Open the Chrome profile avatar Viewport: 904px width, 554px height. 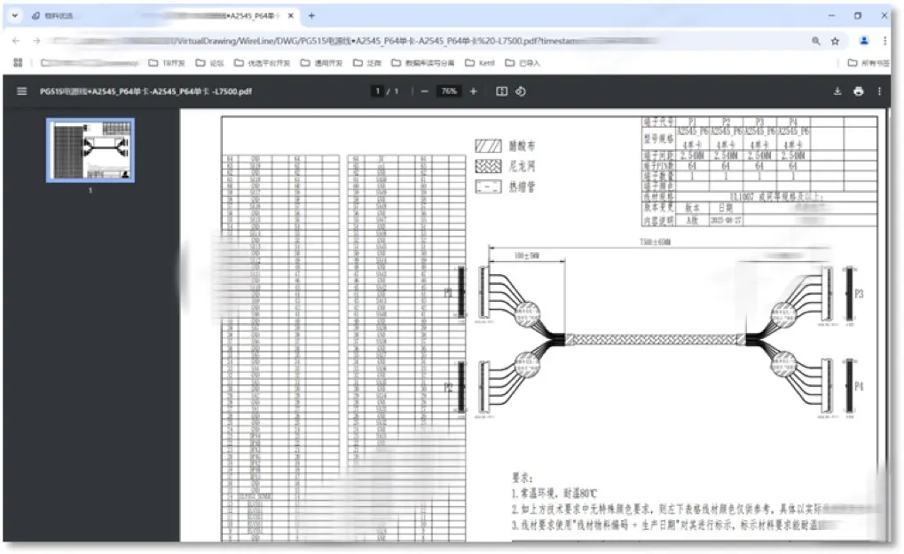(864, 41)
